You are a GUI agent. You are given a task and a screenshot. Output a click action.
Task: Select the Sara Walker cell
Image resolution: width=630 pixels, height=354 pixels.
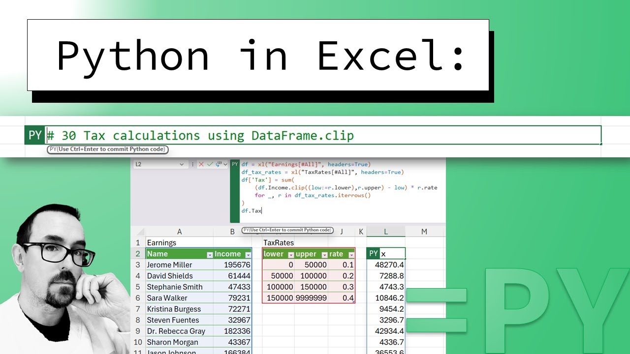pyautogui.click(x=179, y=298)
